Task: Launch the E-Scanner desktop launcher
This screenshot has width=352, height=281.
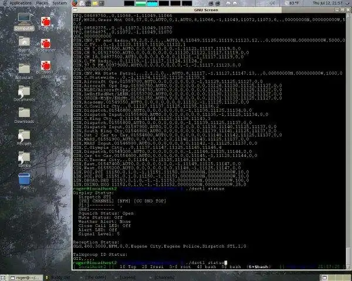Action: click(46, 45)
